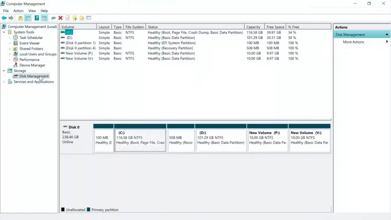Viewport: 391px width, 220px height.
Task: Click the Forward arrow toolbar icon
Action: (11, 18)
